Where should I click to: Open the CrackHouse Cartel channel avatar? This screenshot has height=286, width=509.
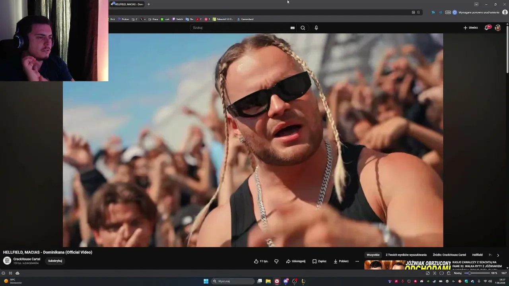(7, 261)
